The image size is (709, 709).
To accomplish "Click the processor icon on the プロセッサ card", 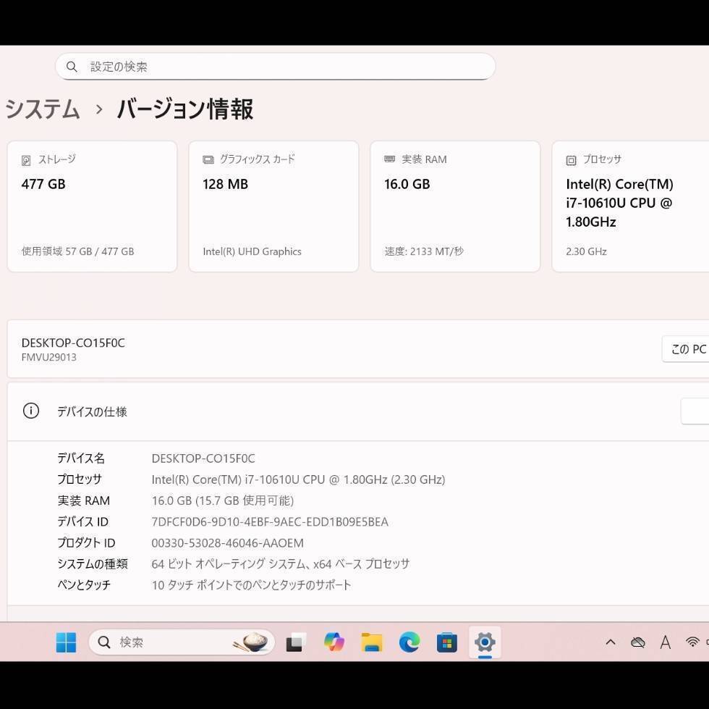I will [x=570, y=159].
